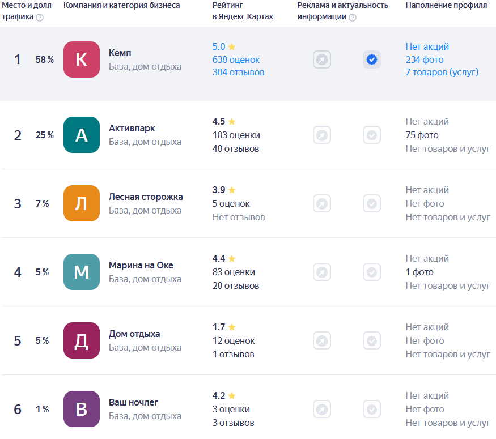Click 'Компания и категория бизнеса' header
The width and height of the screenshot is (496, 439).
121,5
